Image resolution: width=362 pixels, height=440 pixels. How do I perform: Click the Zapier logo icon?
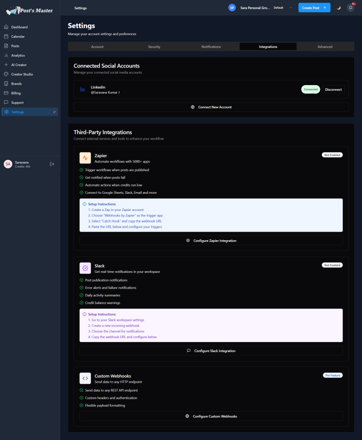click(85, 158)
